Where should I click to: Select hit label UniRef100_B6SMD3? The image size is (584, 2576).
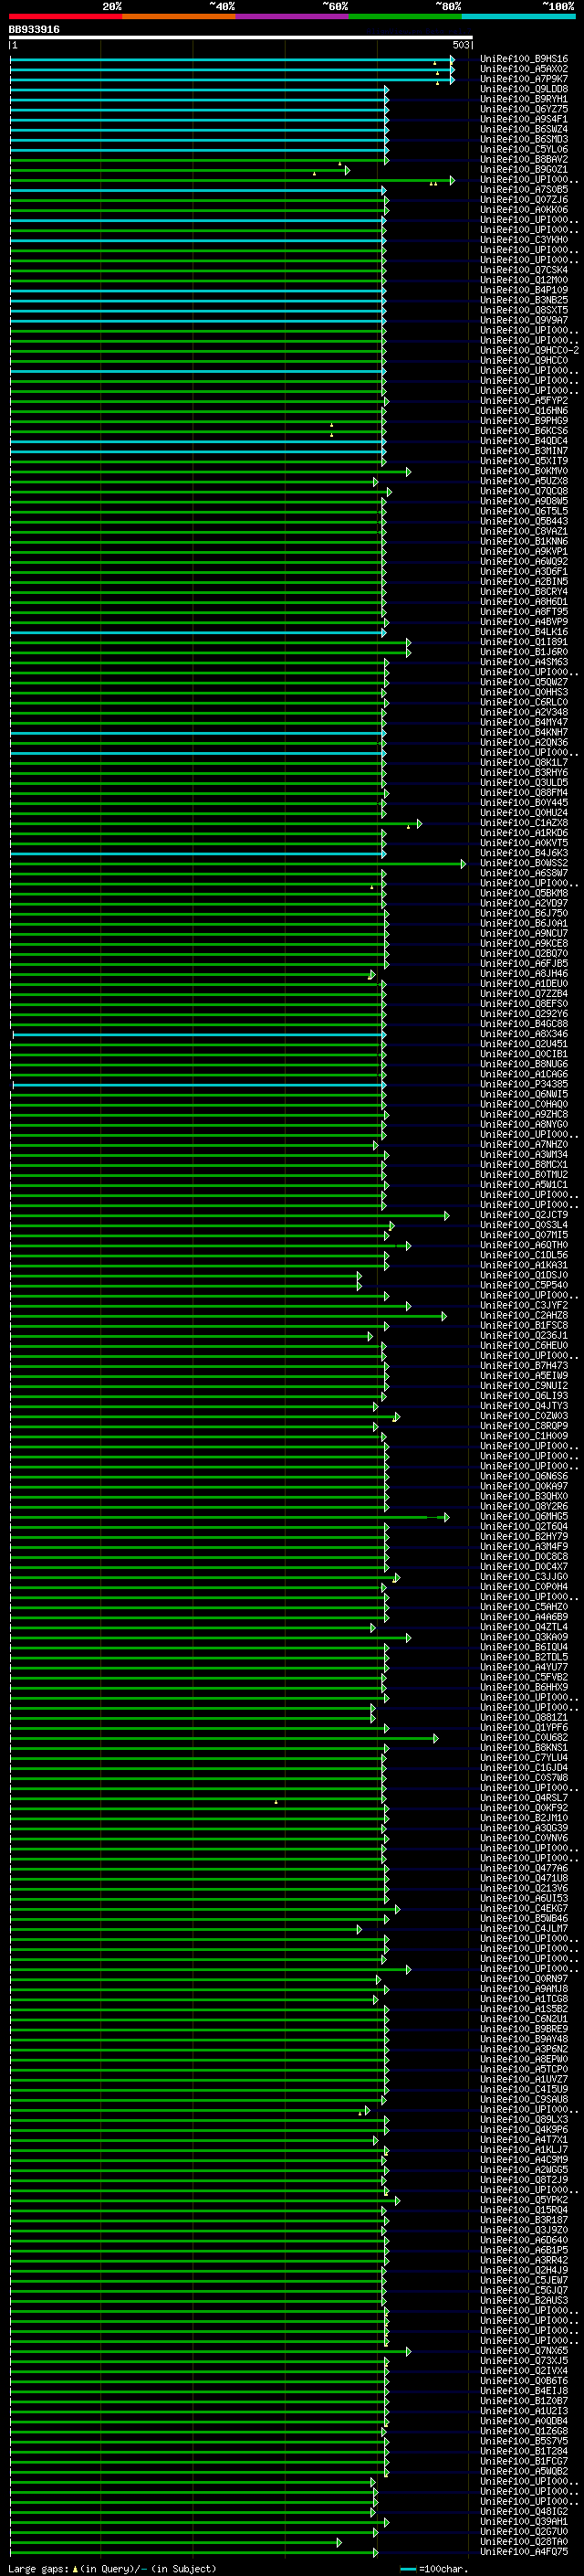524,139
